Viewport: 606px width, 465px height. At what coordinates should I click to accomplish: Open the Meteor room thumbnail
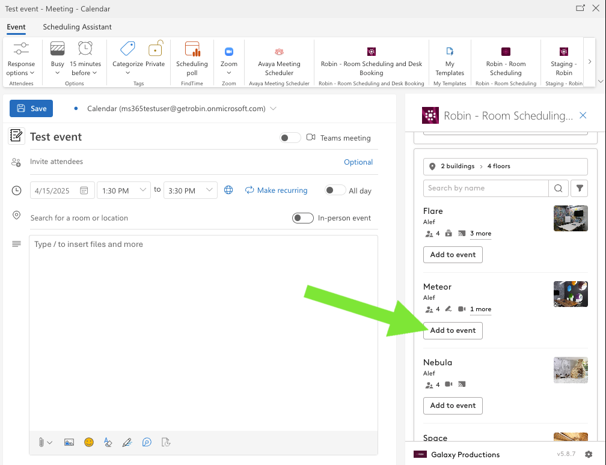(571, 294)
